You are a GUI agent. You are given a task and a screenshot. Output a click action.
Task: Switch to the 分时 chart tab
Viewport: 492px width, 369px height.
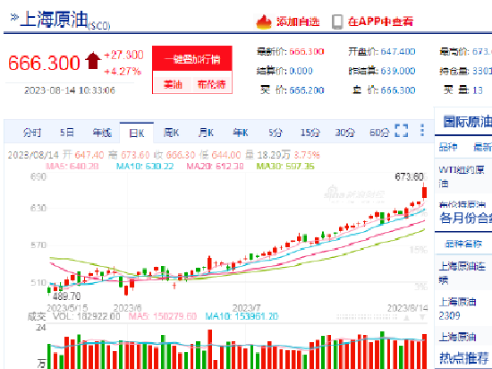click(32, 133)
